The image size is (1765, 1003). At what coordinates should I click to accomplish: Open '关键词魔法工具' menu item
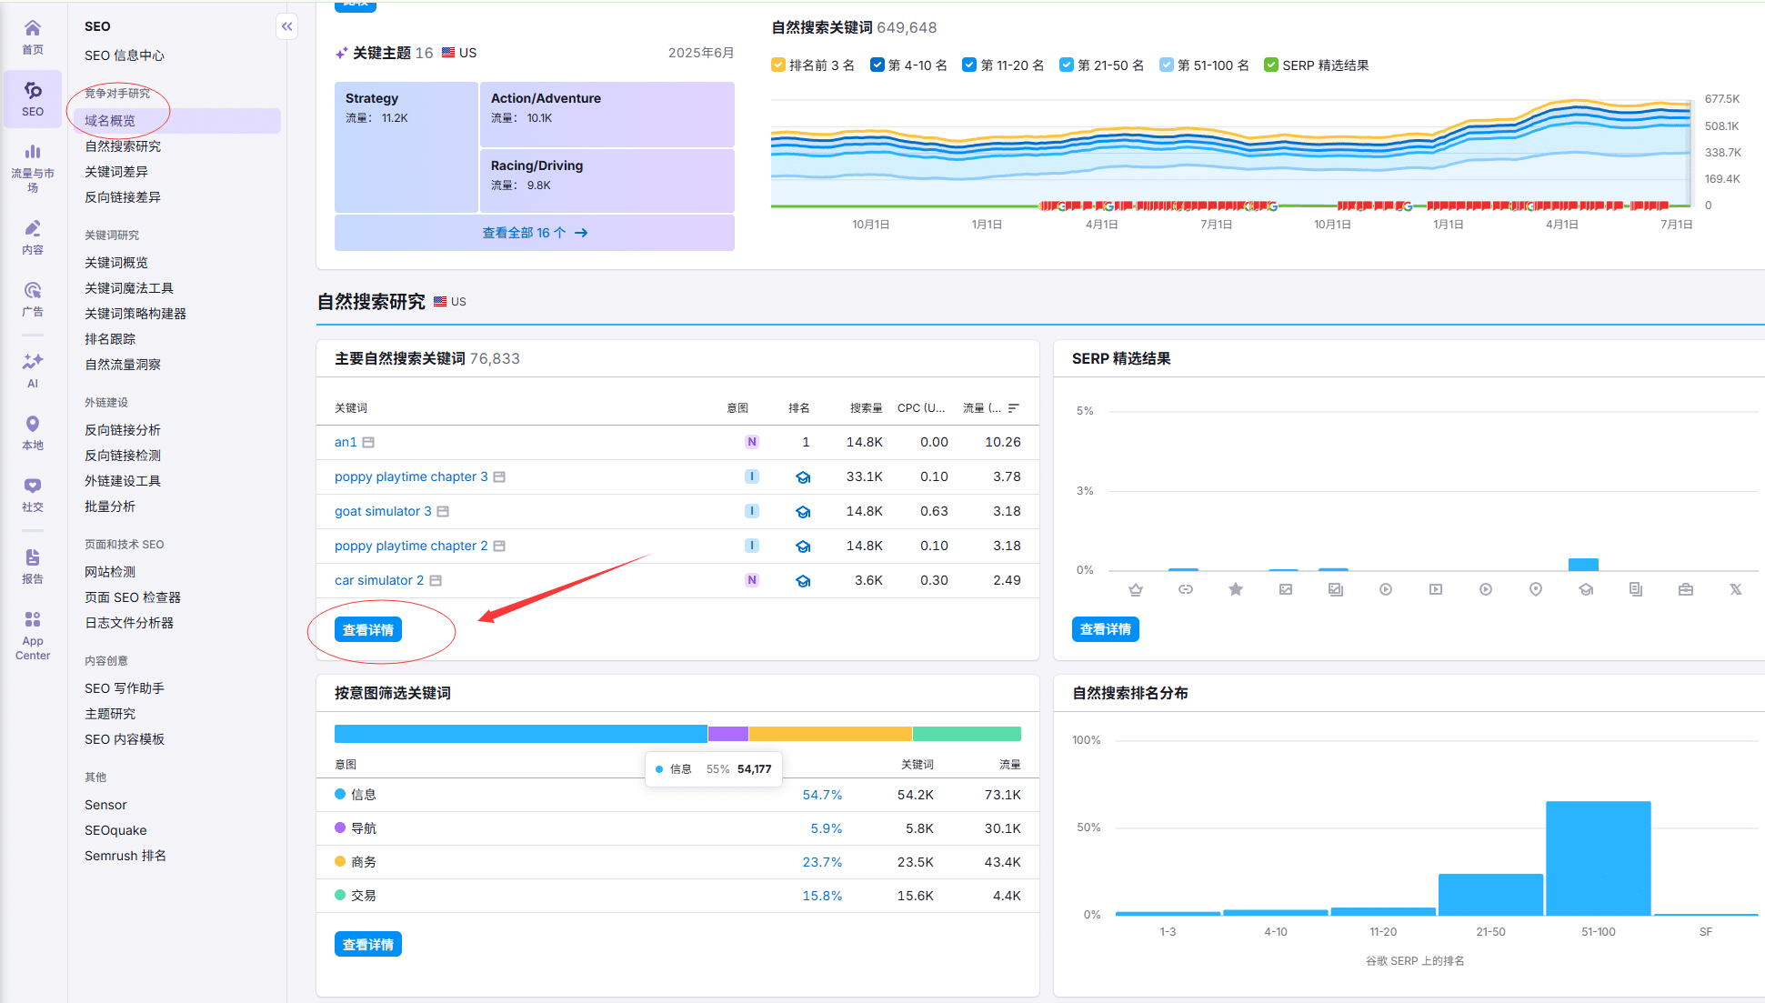pyautogui.click(x=129, y=288)
